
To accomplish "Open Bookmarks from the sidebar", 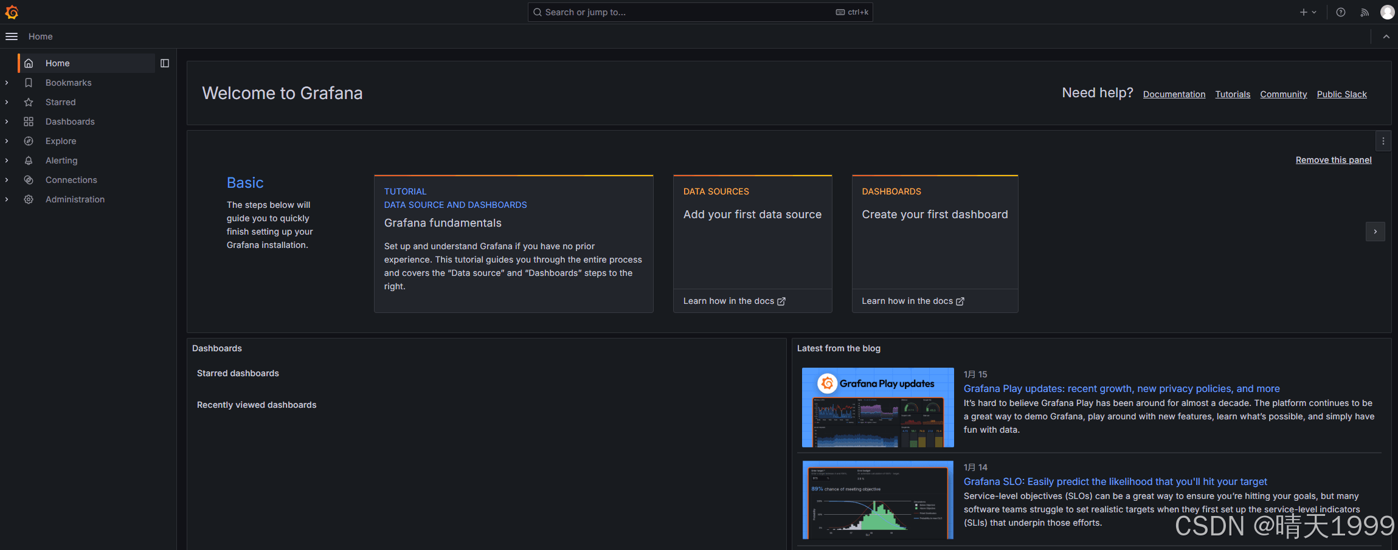I will pos(68,83).
